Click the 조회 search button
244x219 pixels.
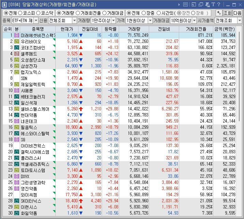click(x=228, y=13)
